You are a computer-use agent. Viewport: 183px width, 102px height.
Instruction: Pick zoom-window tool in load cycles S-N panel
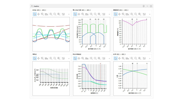click(x=42, y=58)
